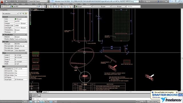
Task: Click the first layer tool icon right of layer buttons
Action: [x=48, y=7]
